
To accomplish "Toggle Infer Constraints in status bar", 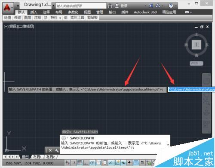I will point(67,163).
